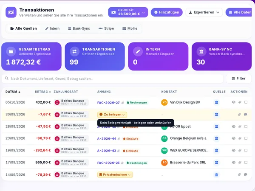Sort by the Datum column header

(x=13, y=92)
